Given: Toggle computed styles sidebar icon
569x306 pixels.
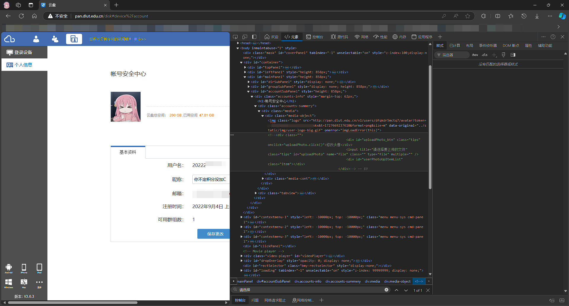Looking at the screenshot, I should (513, 55).
